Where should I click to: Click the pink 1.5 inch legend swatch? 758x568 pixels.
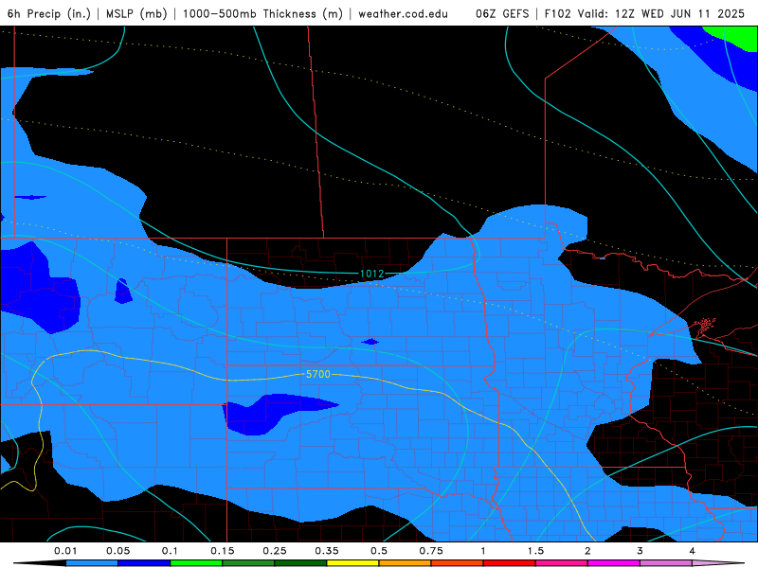(x=562, y=563)
